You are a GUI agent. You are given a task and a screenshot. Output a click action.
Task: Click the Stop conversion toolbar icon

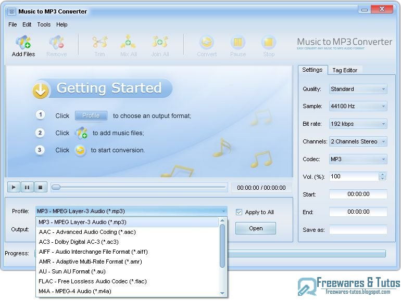pyautogui.click(x=269, y=43)
